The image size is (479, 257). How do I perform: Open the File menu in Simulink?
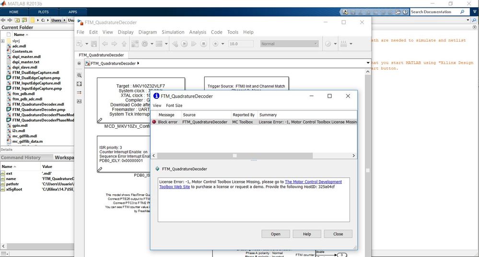[81, 32]
